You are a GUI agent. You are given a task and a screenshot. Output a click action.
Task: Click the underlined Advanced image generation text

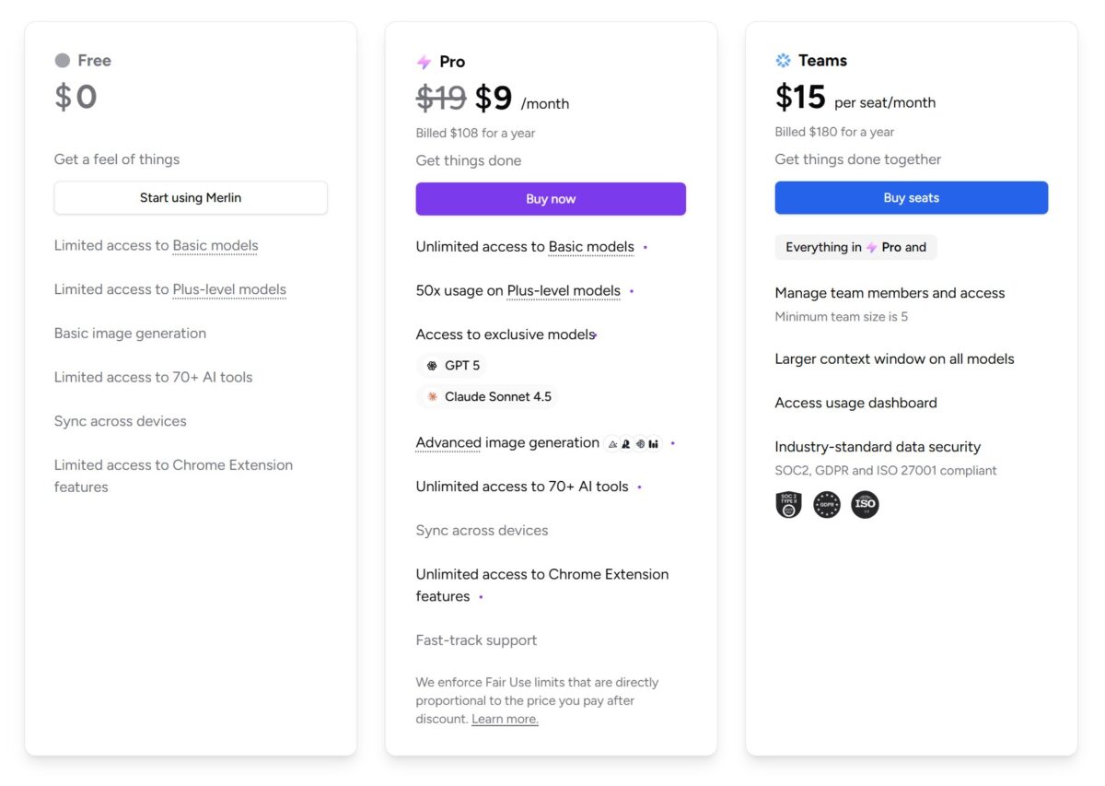tap(448, 443)
